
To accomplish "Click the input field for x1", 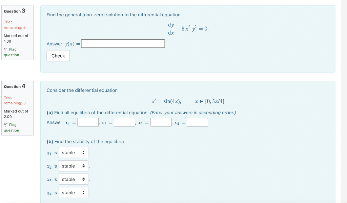I will pyautogui.click(x=87, y=122).
